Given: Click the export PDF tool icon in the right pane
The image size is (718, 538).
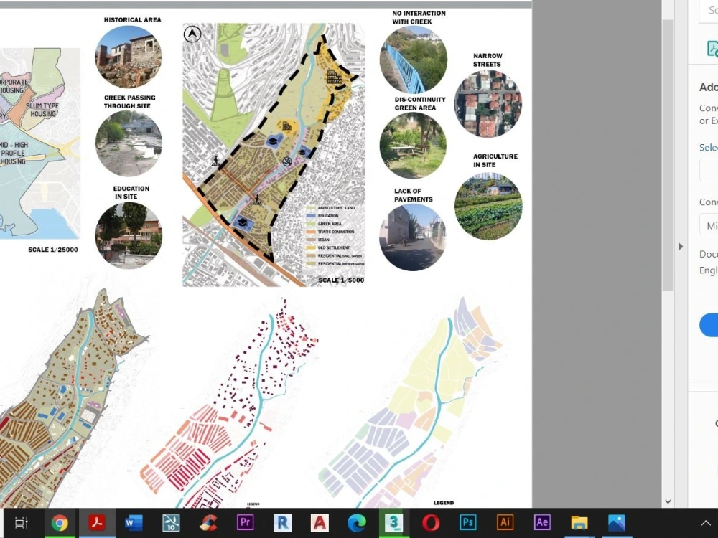Looking at the screenshot, I should (712, 49).
